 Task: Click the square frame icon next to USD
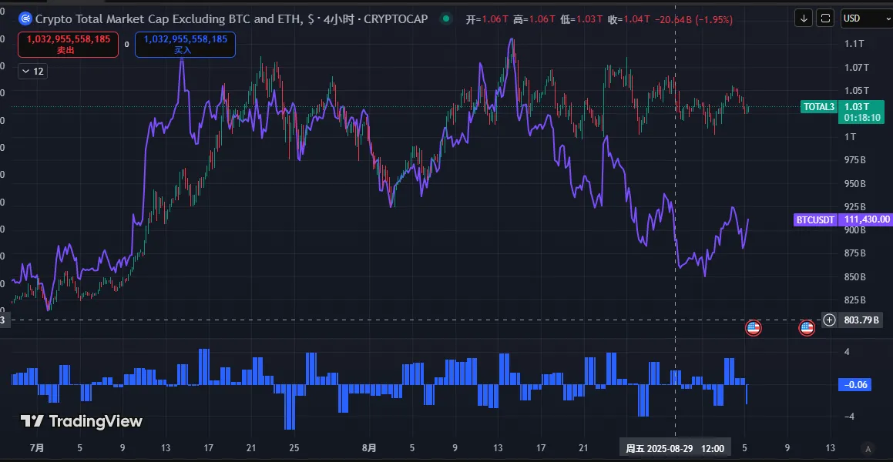pyautogui.click(x=824, y=18)
